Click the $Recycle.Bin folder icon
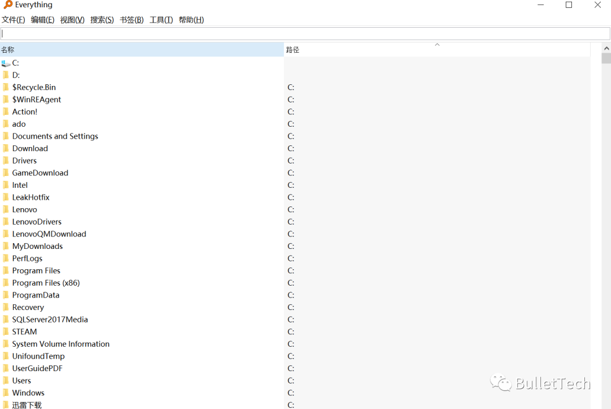 pyautogui.click(x=6, y=87)
